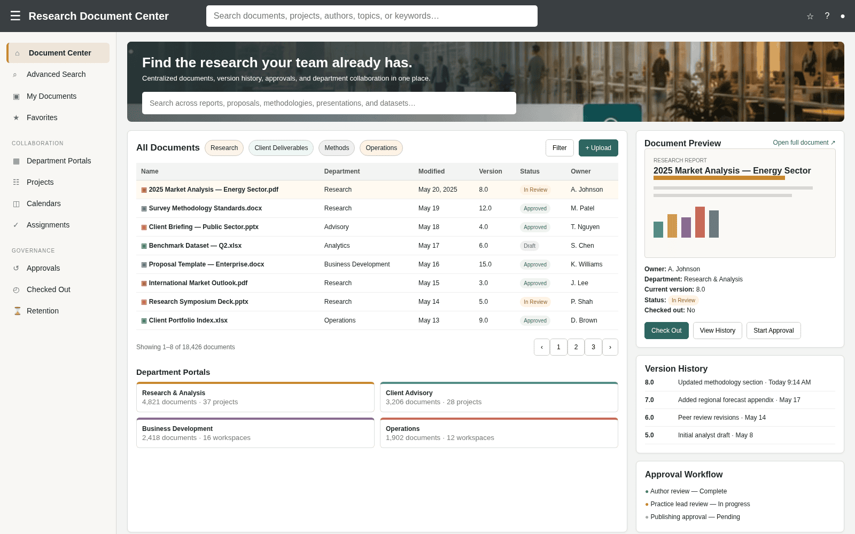Go to page 2 of documents

(576, 347)
